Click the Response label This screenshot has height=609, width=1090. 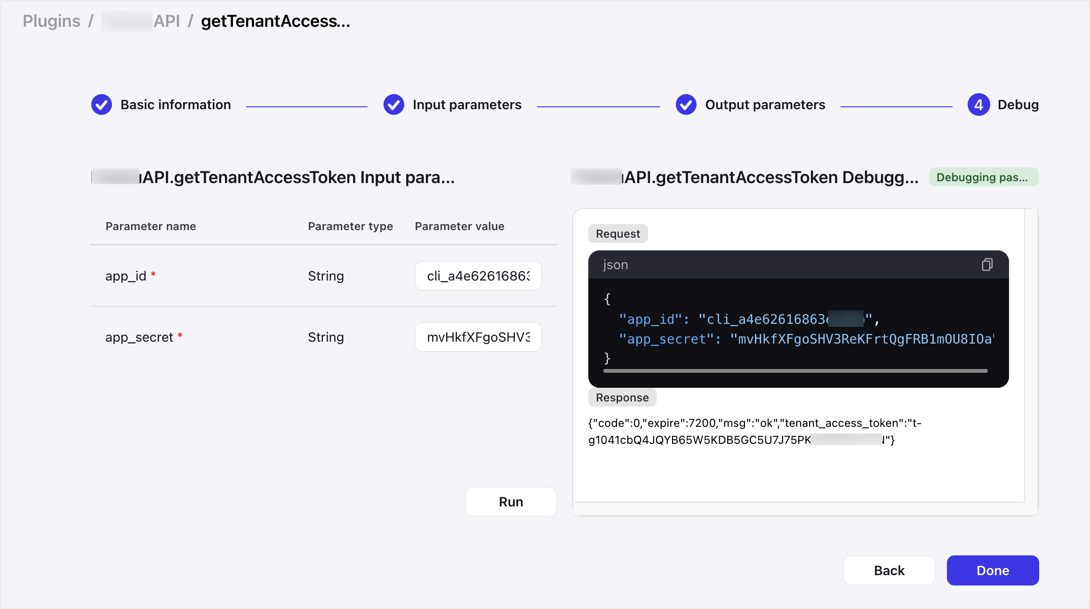622,397
